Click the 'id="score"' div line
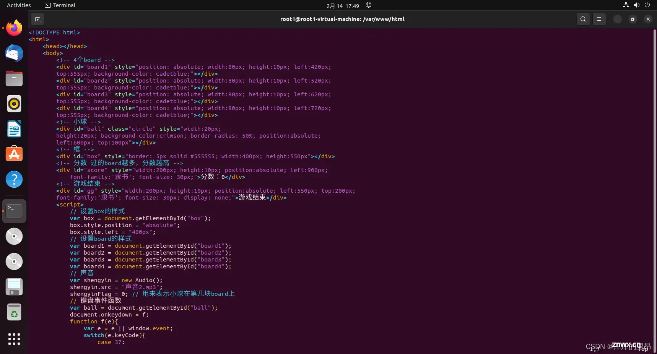Viewport: 657px width, 354px height. [x=192, y=170]
